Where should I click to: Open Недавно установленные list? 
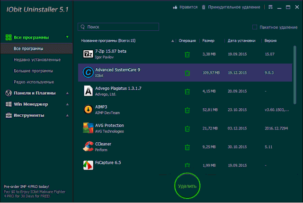tap(37, 60)
